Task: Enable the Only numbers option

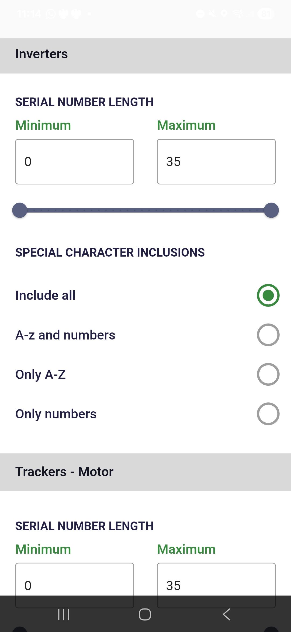Action: pos(268,414)
